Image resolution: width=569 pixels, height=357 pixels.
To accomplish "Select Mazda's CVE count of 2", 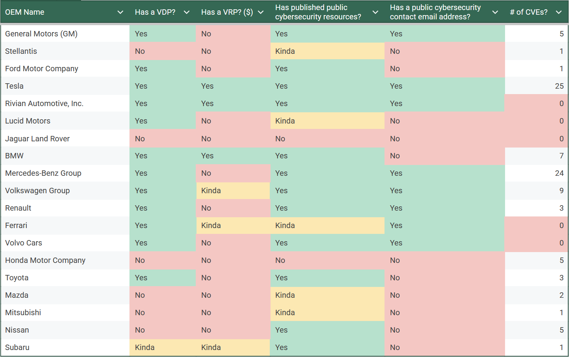I will click(536, 295).
